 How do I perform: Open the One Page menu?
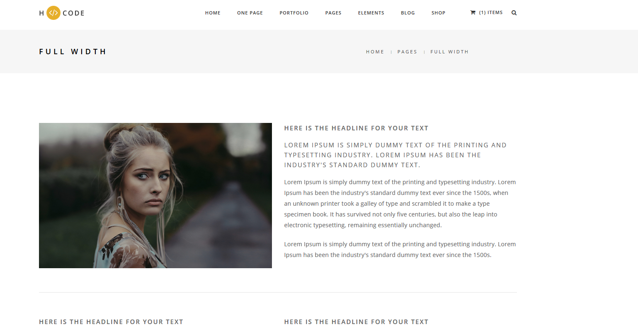coord(250,13)
